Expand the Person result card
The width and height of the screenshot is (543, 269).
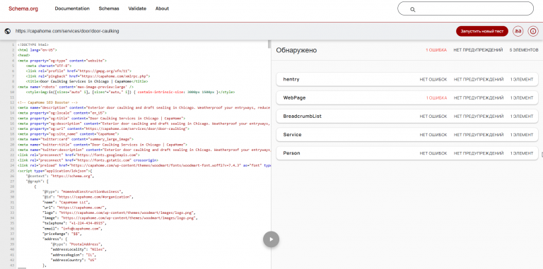coord(407,153)
